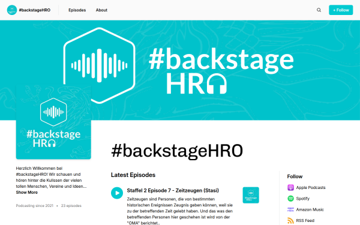Open the Episodes menu item

(x=77, y=10)
